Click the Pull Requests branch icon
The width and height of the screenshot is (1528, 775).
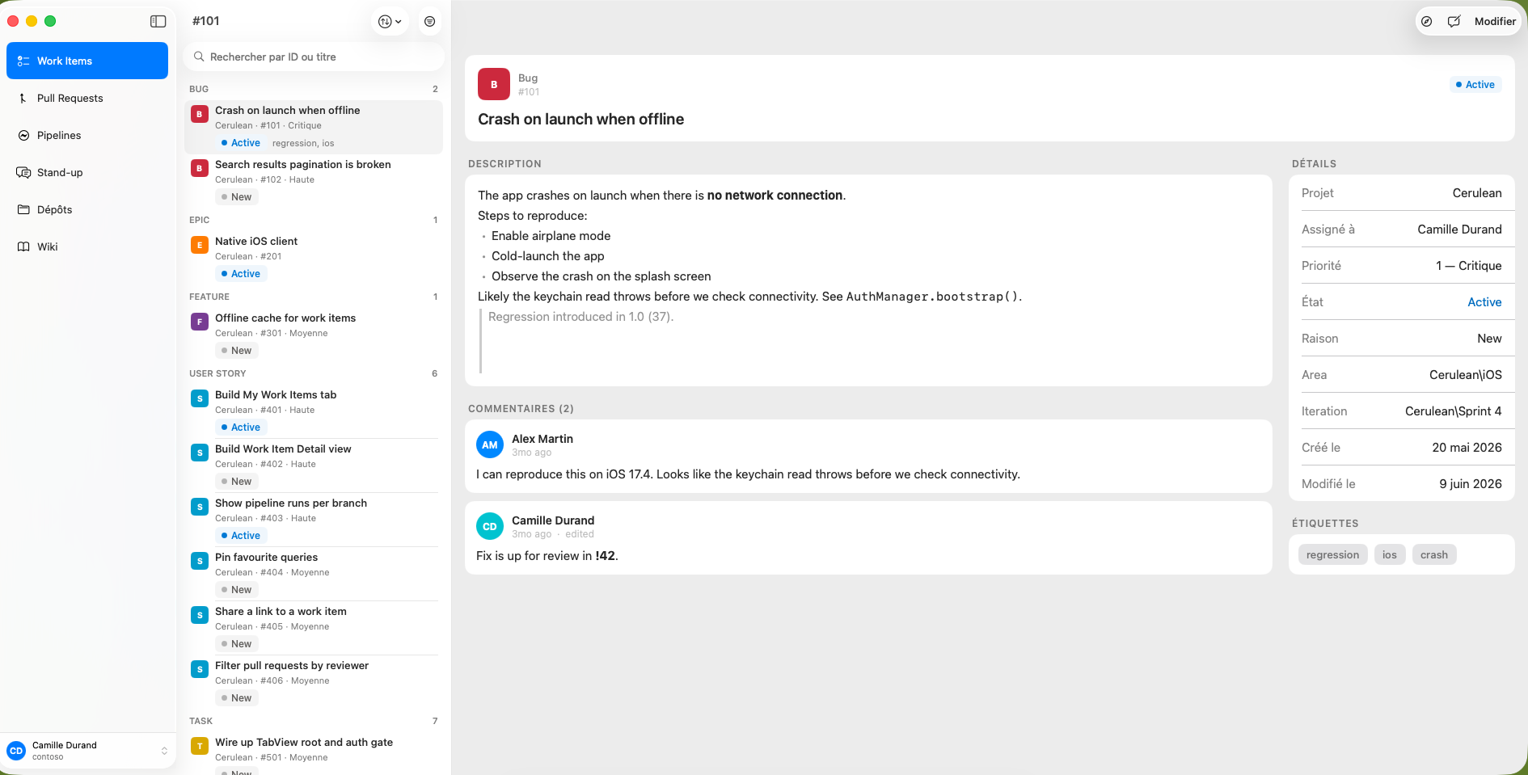(23, 98)
